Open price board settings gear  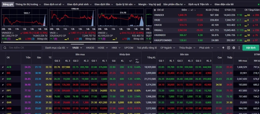point(234,48)
